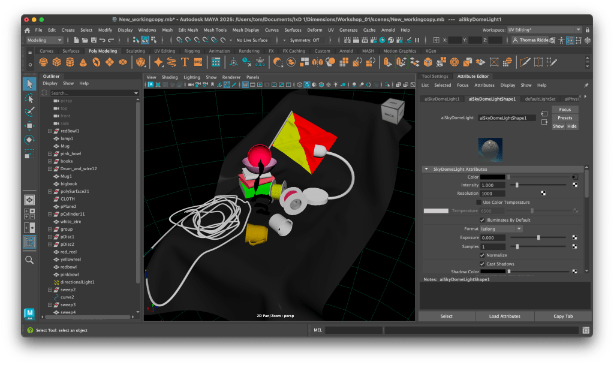Screen dimensions: 614x365
Task: Click the SkyDomeLight Color swatch
Action: tap(493, 177)
